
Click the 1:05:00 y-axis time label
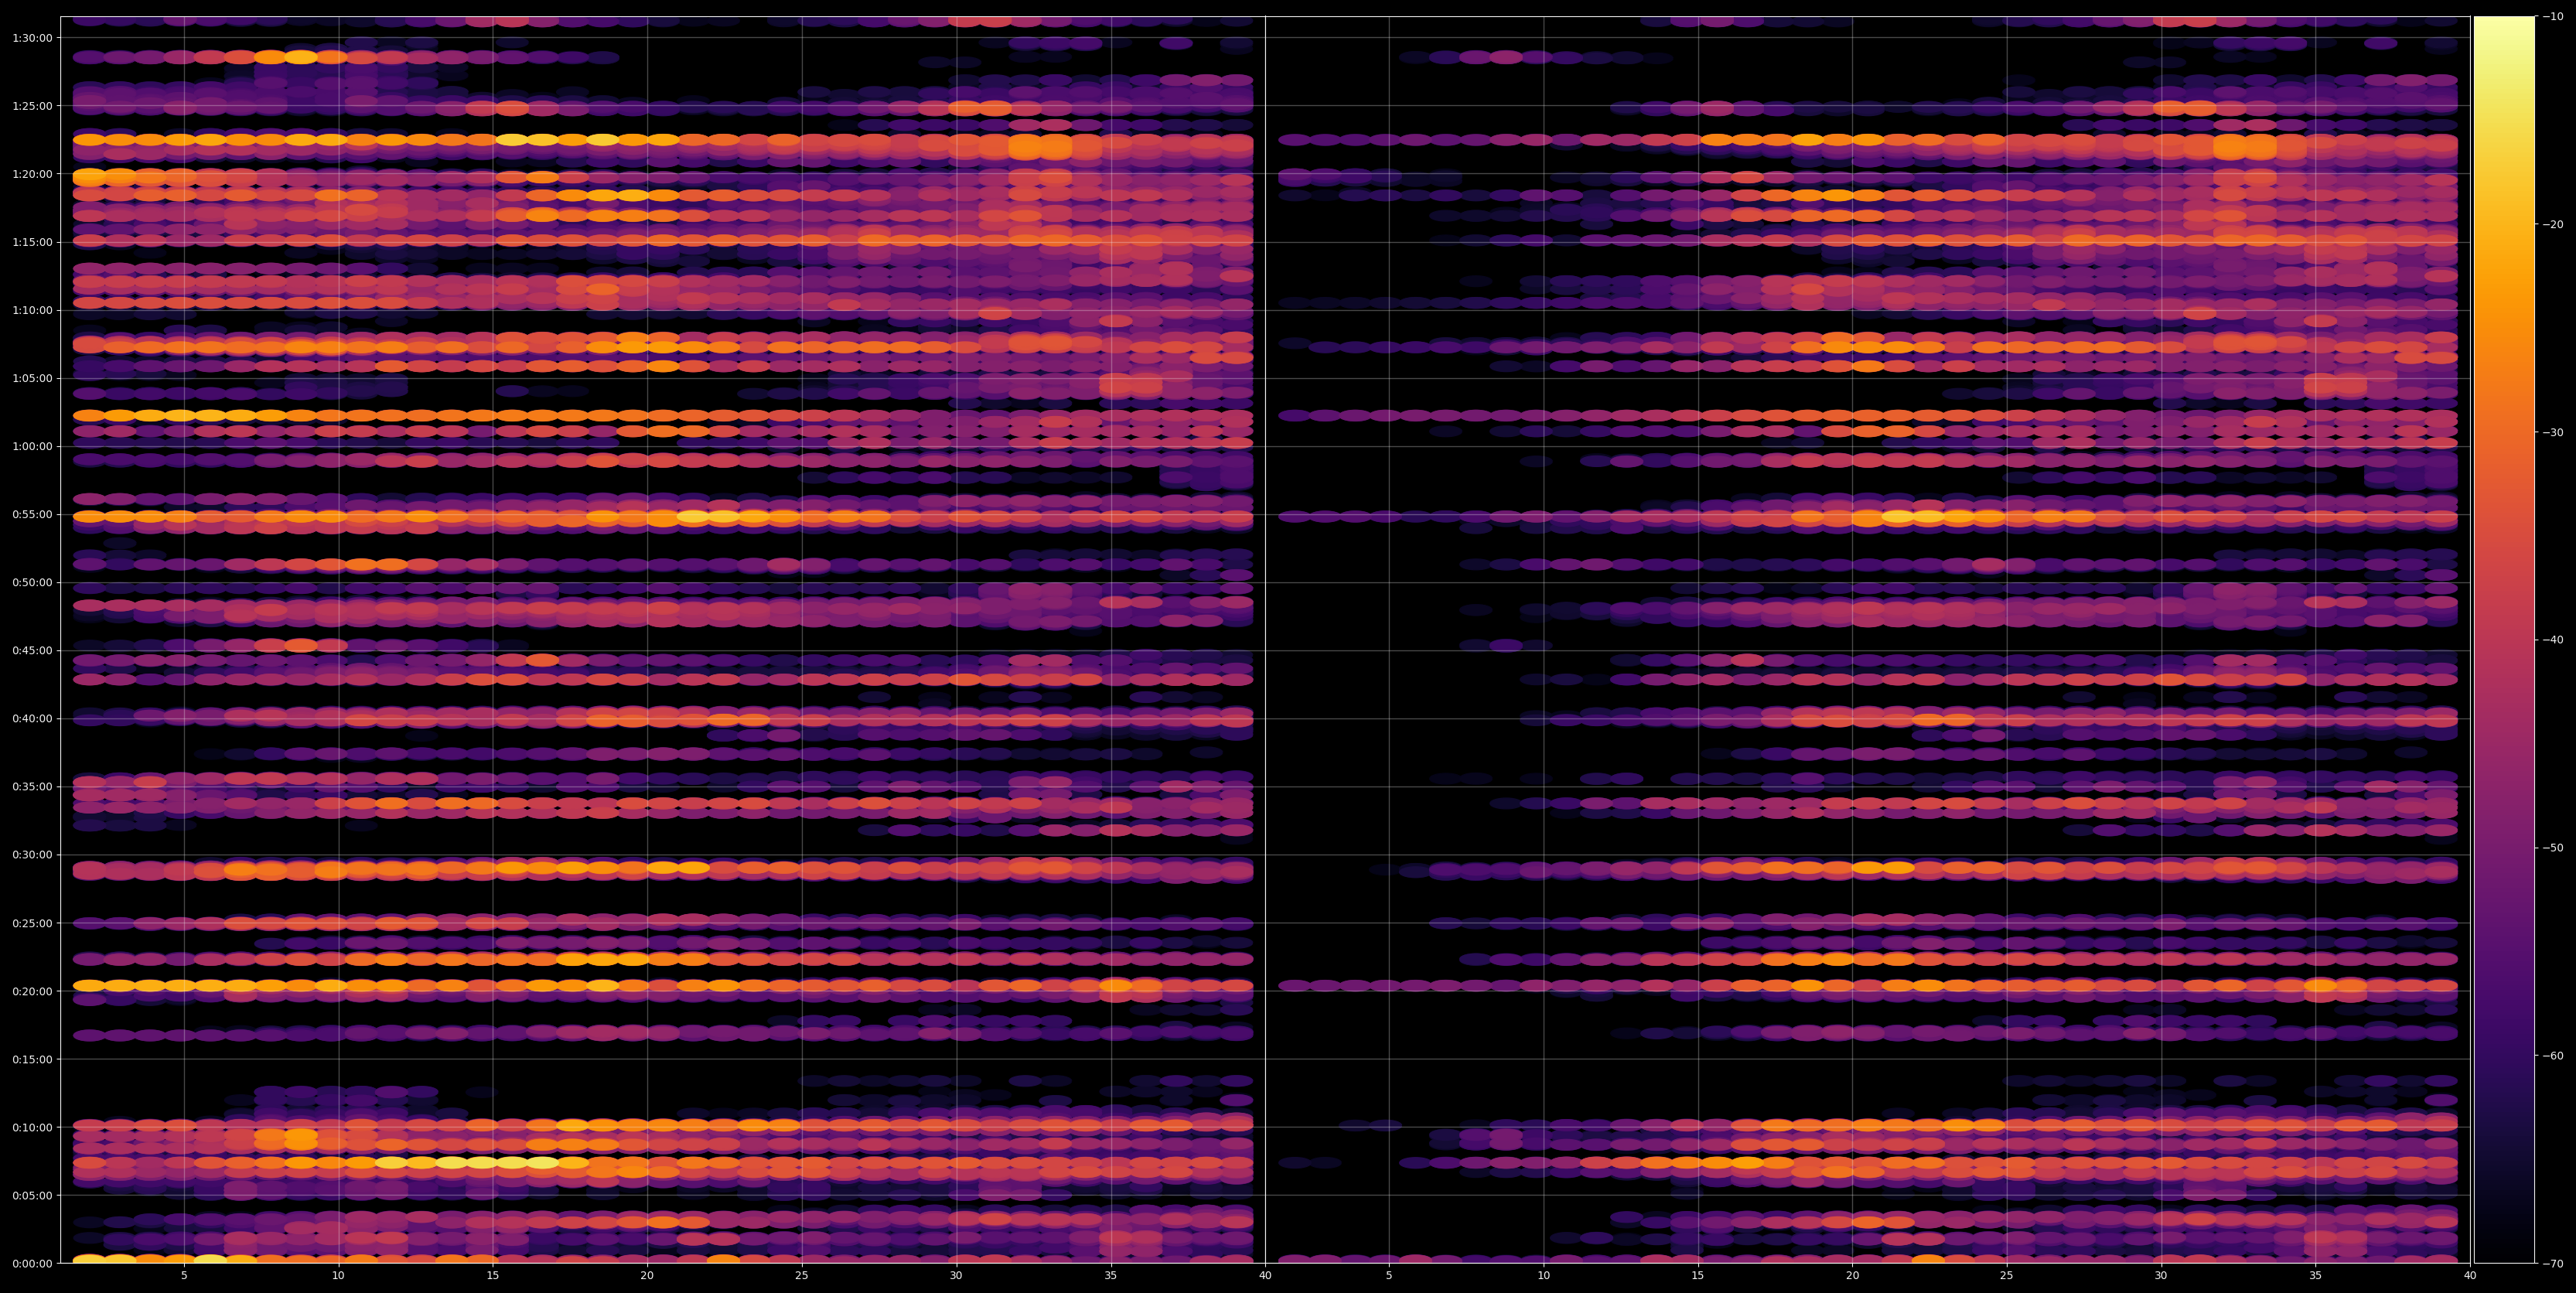pos(32,378)
